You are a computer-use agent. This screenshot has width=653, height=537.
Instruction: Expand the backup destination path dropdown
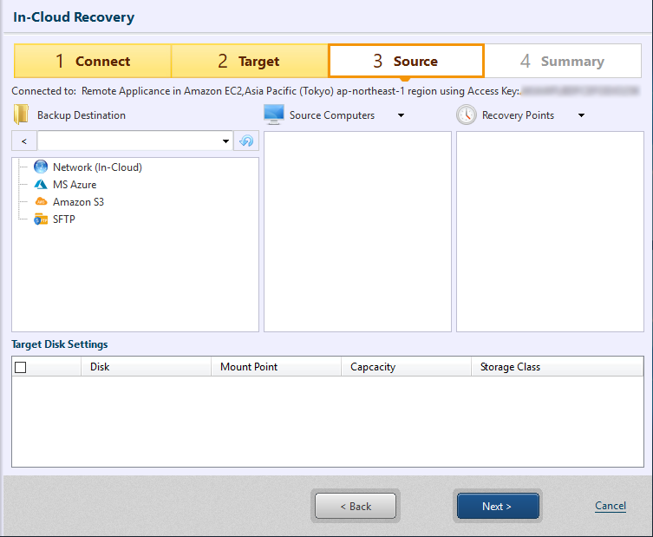pyautogui.click(x=226, y=141)
